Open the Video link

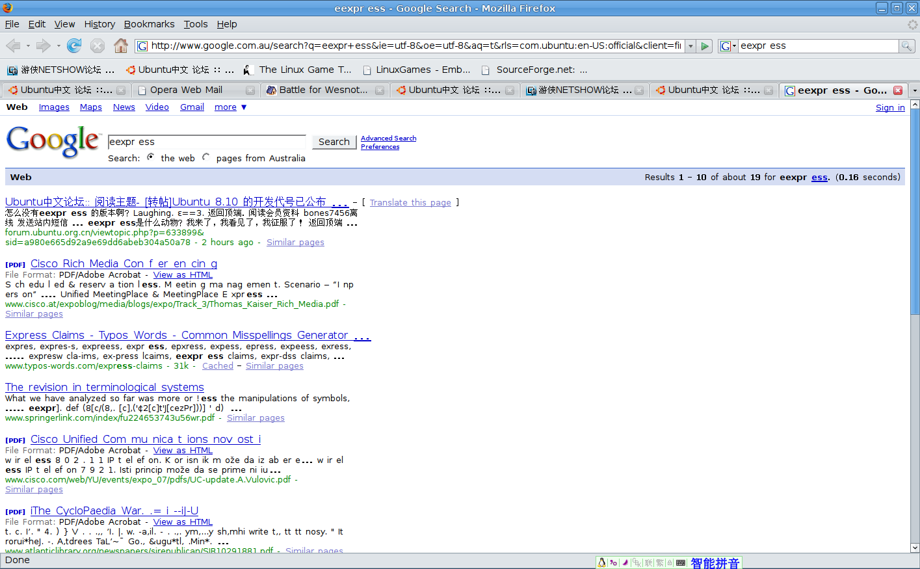point(157,107)
